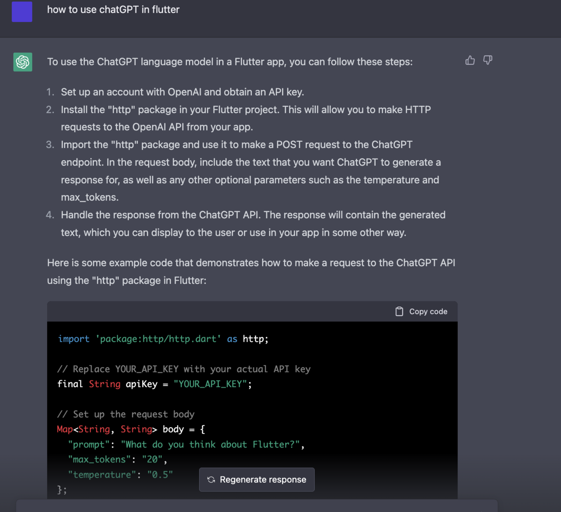Viewport: 561px width, 512px height.
Task: Click the Regenerate response label
Action: coord(263,480)
